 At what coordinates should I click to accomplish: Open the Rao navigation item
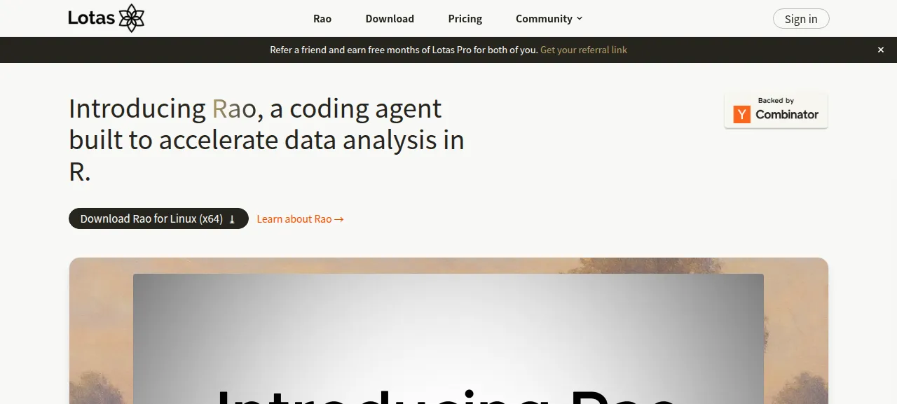click(322, 19)
